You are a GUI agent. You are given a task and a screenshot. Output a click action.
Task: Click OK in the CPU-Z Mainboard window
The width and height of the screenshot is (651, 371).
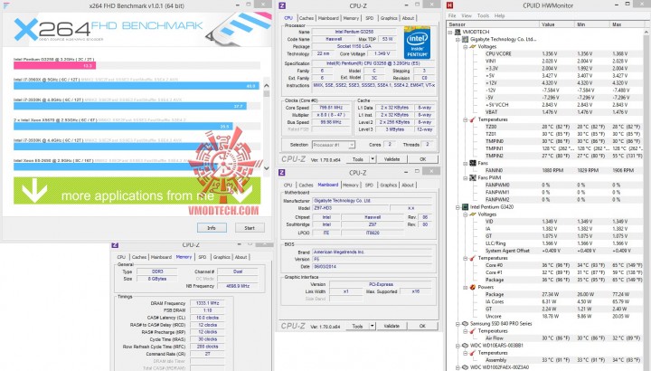tap(422, 326)
